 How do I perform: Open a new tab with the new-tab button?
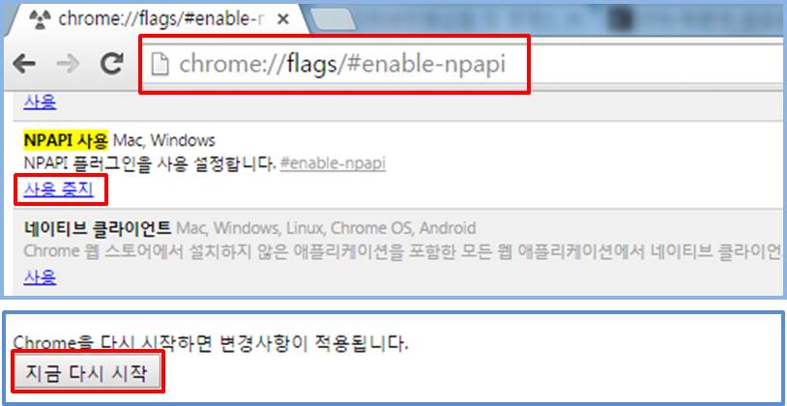(x=334, y=19)
